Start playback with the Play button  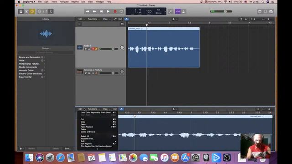click(108, 11)
